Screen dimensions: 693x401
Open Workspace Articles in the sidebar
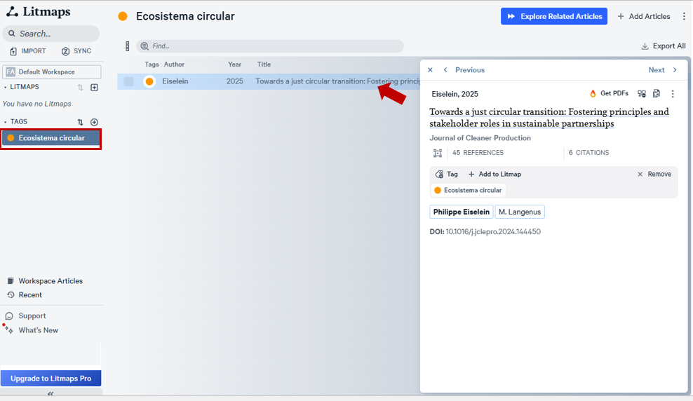coord(50,281)
